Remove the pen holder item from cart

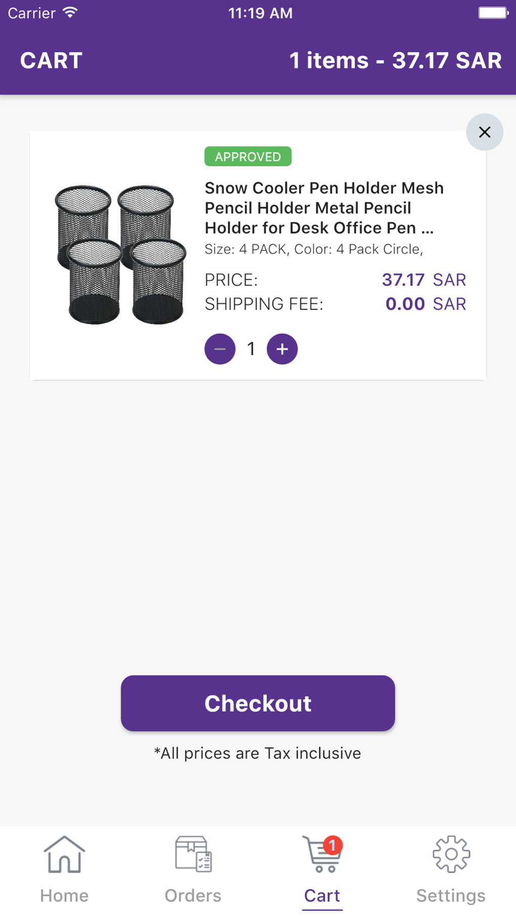(x=484, y=132)
